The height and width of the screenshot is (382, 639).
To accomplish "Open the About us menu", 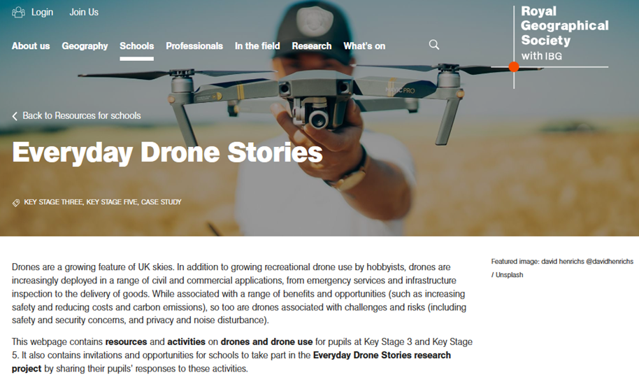I will point(31,46).
